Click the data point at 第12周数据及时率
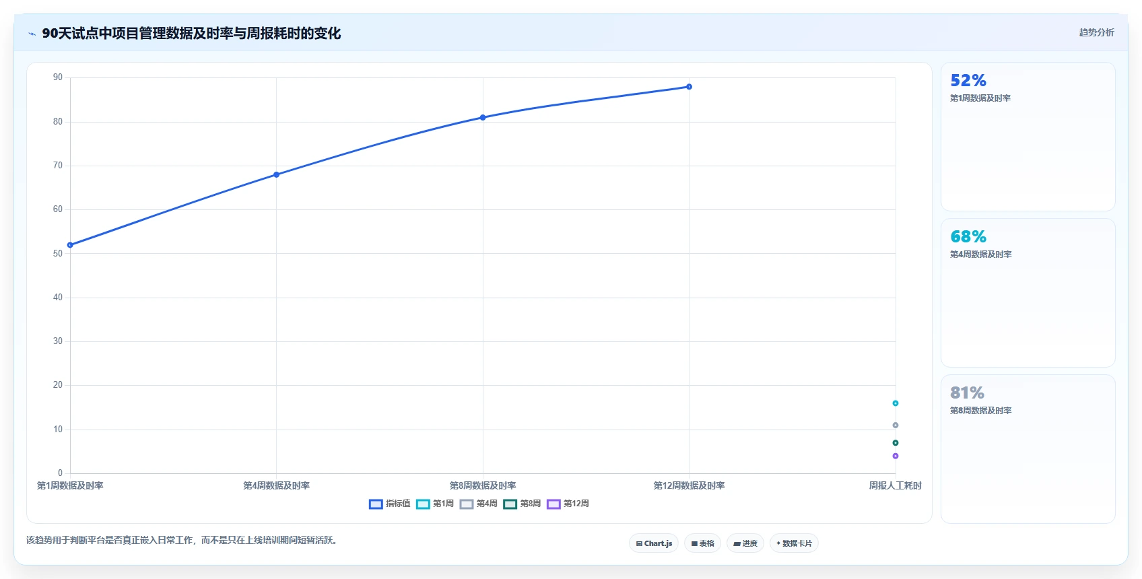 pyautogui.click(x=689, y=86)
